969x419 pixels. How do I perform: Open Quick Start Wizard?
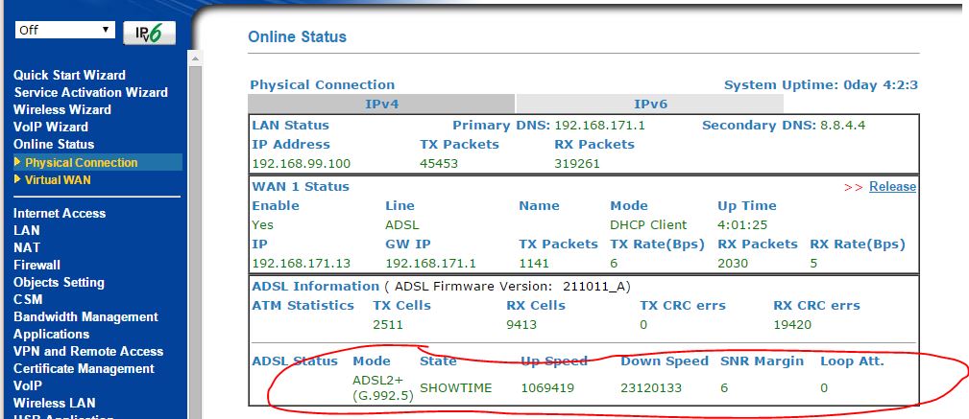(69, 75)
